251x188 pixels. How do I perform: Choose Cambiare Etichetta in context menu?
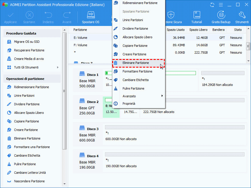[138, 80]
